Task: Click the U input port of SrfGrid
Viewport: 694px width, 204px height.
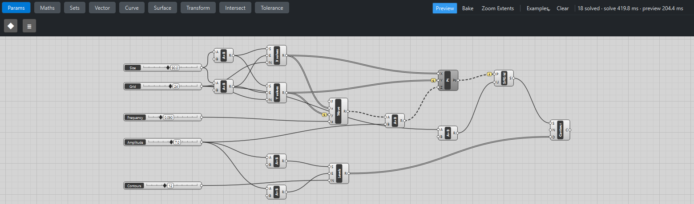Action: click(x=494, y=82)
